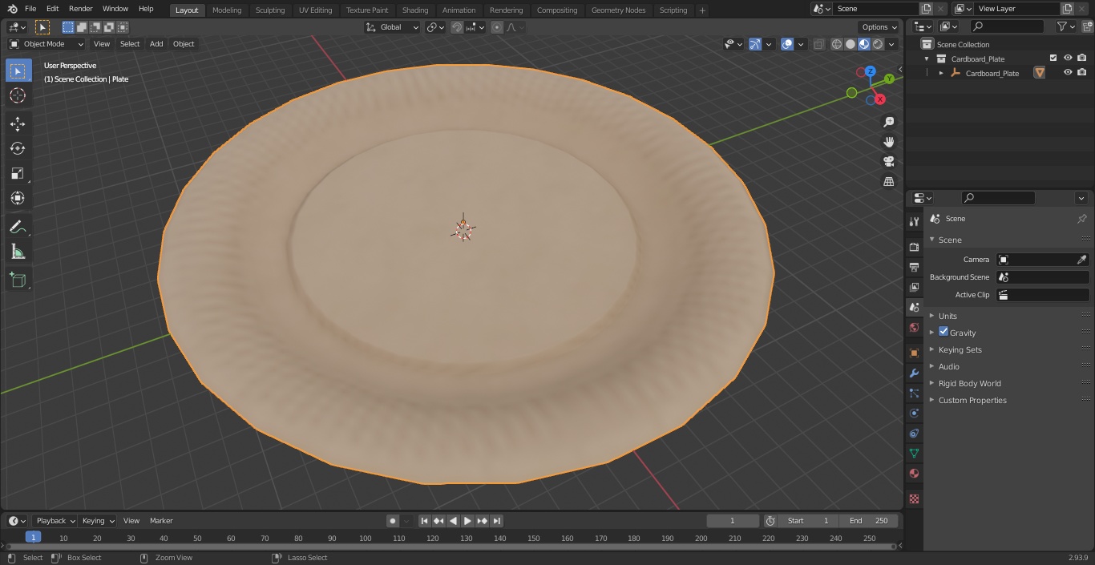The height and width of the screenshot is (565, 1095).
Task: Toggle proportional editing button
Action: coord(497,27)
